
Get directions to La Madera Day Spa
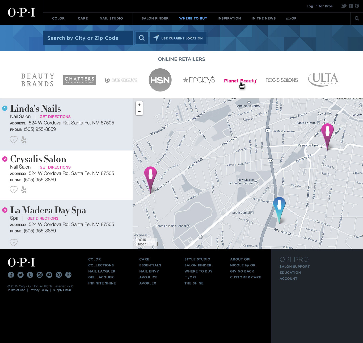[x=43, y=218]
